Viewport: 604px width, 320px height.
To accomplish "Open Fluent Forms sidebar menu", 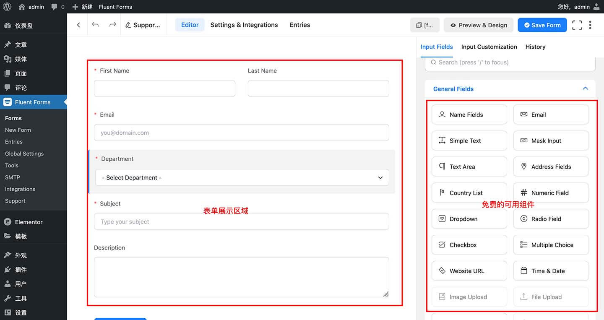I will click(34, 102).
